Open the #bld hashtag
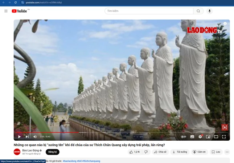Viewport: 234px width, 163px height. pyautogui.click(x=79, y=161)
